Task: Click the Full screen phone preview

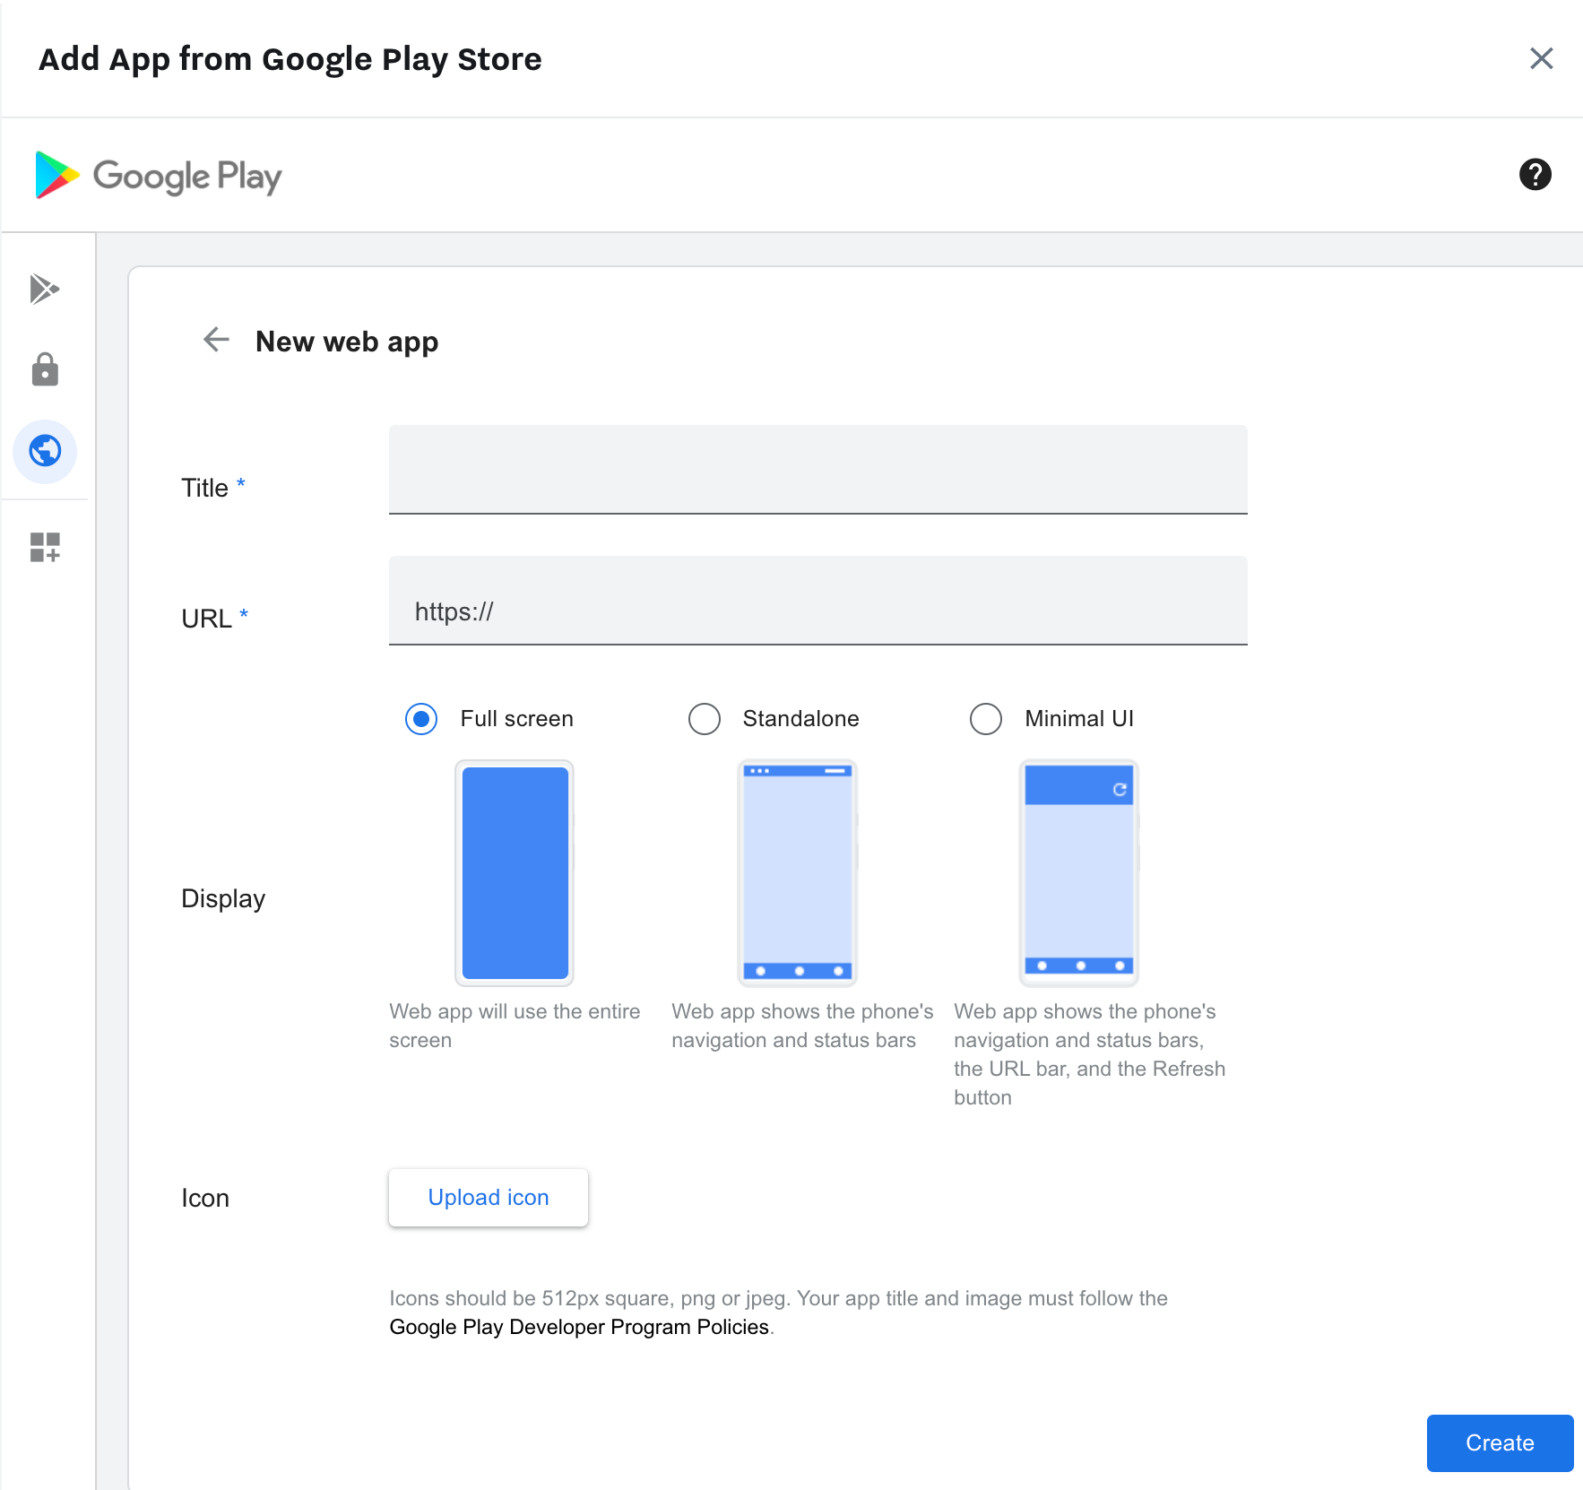Action: (515, 872)
